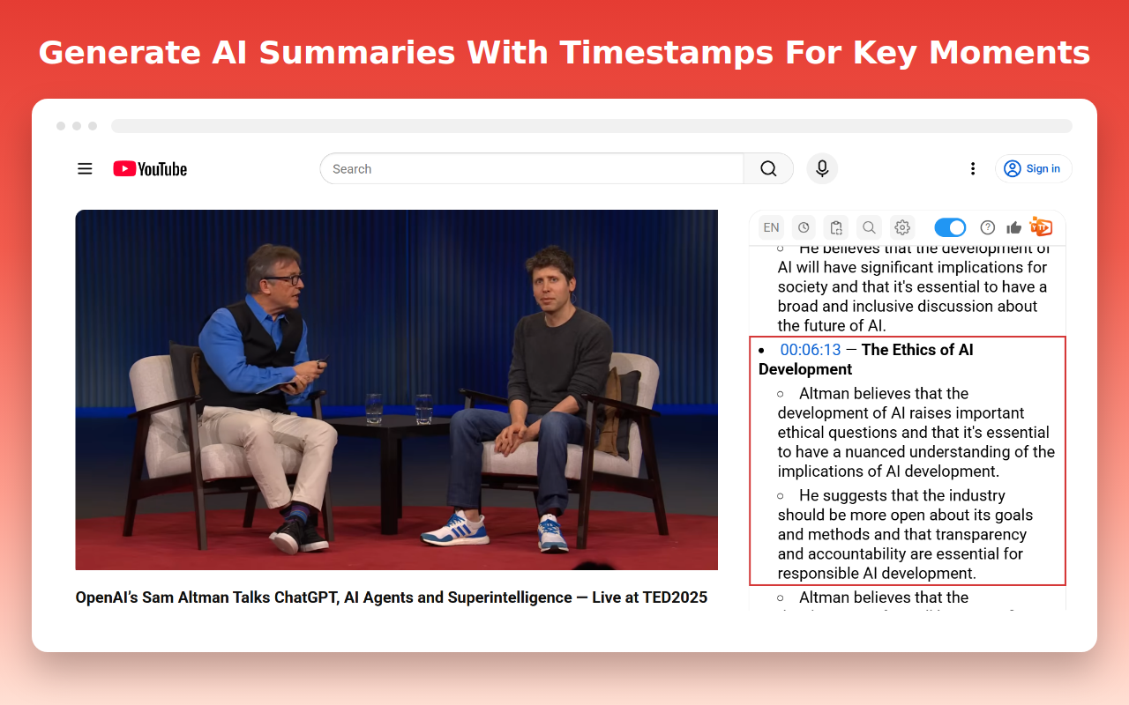
Task: Toggle timestamps with clock icon
Action: click(x=804, y=227)
